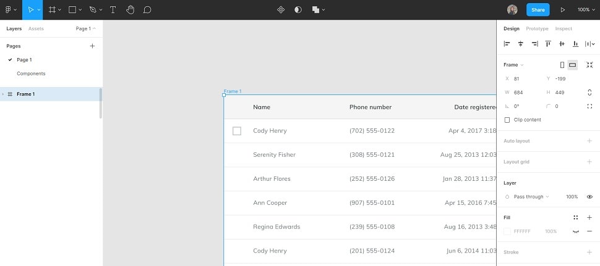This screenshot has width=600, height=266.
Task: Add a Stroke with plus
Action: pyautogui.click(x=589, y=252)
